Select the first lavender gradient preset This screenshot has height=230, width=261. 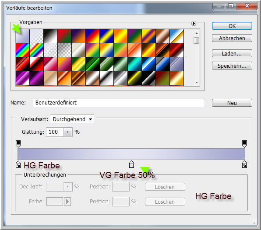(x=22, y=36)
